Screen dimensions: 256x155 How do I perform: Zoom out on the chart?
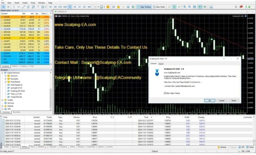pos(190,7)
